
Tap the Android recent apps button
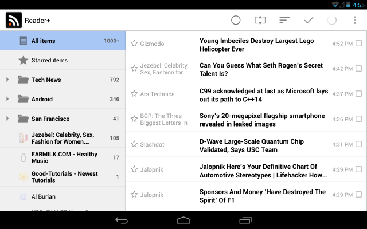tap(245, 220)
